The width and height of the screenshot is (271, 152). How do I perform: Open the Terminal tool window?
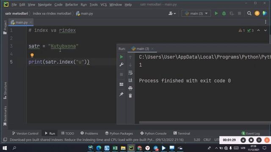coord(182,133)
